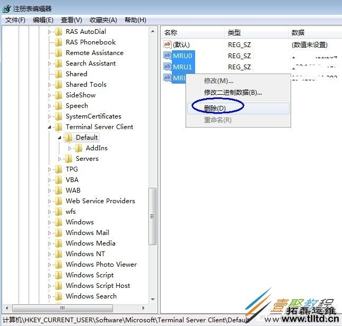The image size is (342, 326).
Task: Open the 文件(F) menu
Action: [15, 20]
